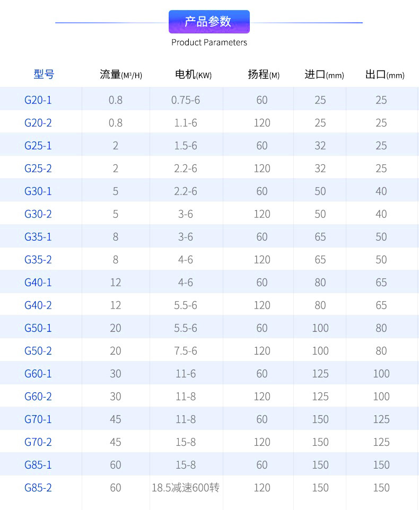Click the 扬程 (M) column header
The image size is (419, 510).
263,75
